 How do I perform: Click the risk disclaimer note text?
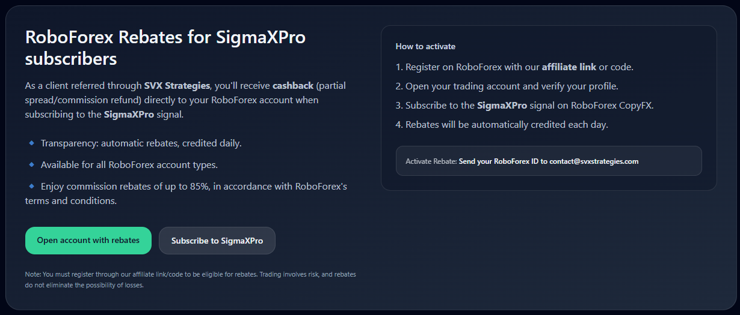click(x=190, y=280)
